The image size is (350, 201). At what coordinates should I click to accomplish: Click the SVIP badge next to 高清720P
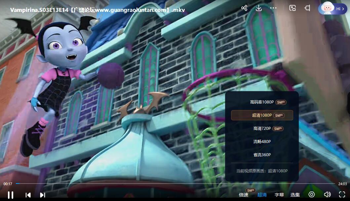tap(278, 129)
